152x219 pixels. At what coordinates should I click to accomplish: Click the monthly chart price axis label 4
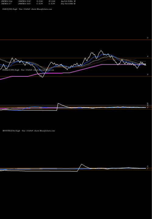(147, 166)
